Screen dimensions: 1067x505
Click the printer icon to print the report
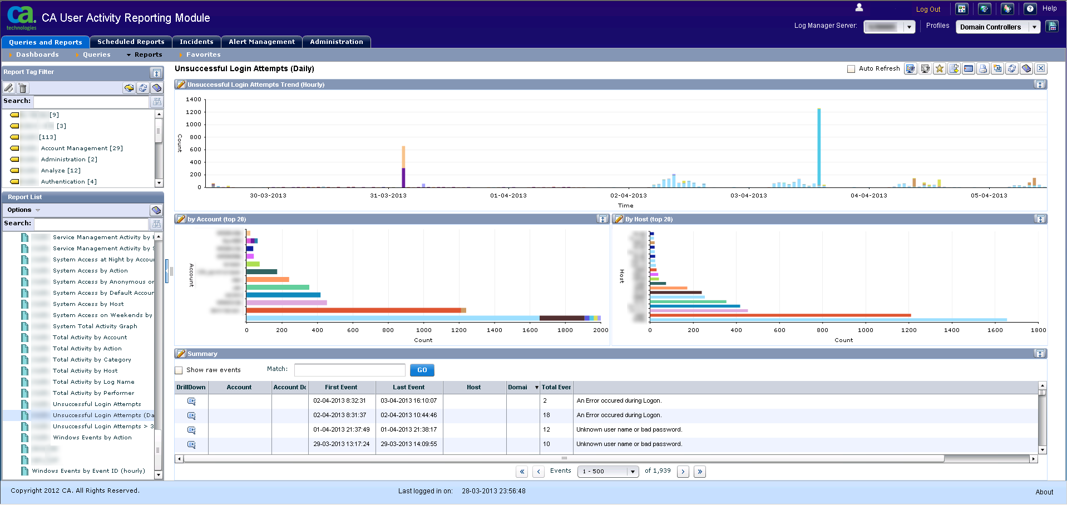(983, 68)
